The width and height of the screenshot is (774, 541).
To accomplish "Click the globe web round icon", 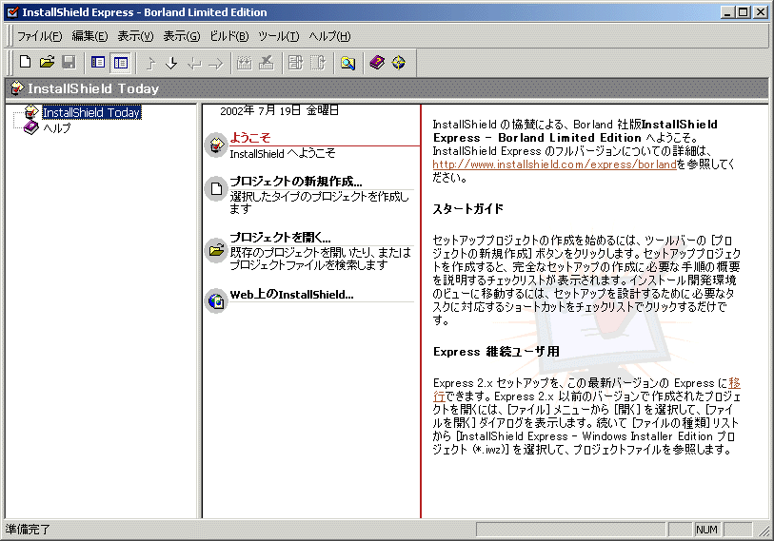I will pyautogui.click(x=216, y=300).
